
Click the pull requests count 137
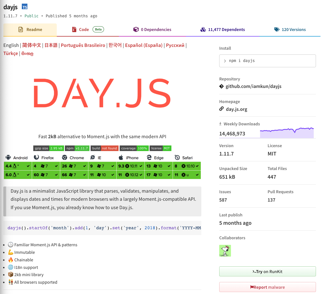click(272, 200)
